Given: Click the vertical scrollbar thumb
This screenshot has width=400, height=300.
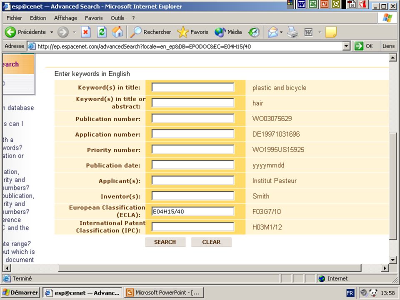Looking at the screenshot, I should tap(392, 186).
